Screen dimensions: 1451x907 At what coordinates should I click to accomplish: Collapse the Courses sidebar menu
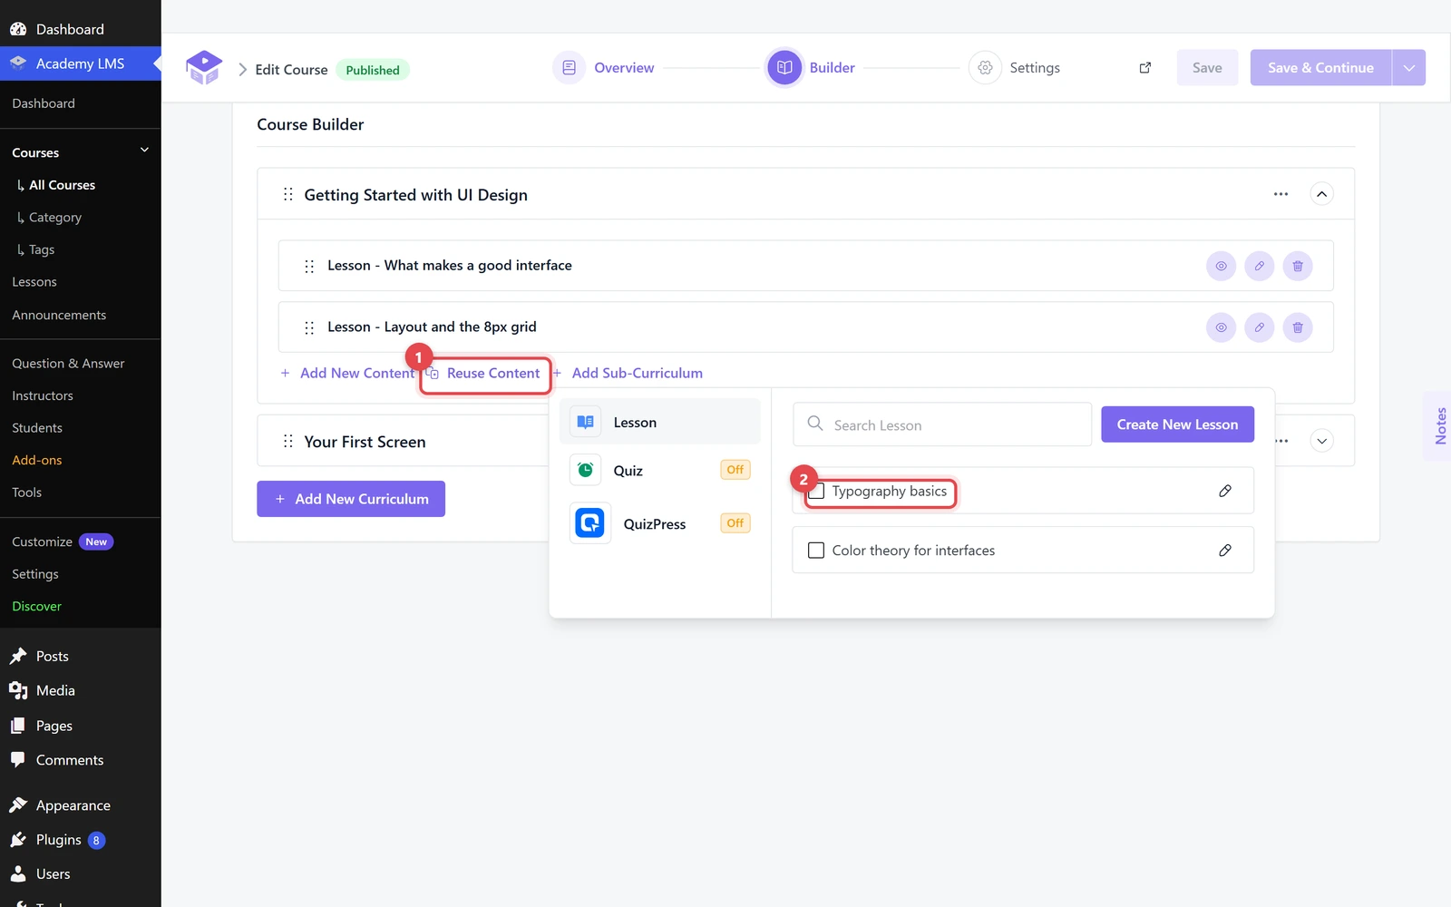click(144, 151)
